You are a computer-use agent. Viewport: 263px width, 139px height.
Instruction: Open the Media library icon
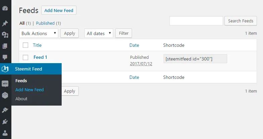[5, 35]
